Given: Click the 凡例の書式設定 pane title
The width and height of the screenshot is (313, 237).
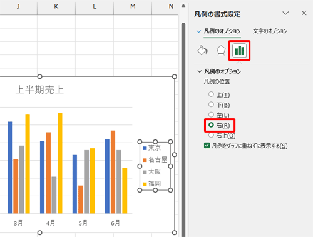Looking at the screenshot, I should click(217, 14).
